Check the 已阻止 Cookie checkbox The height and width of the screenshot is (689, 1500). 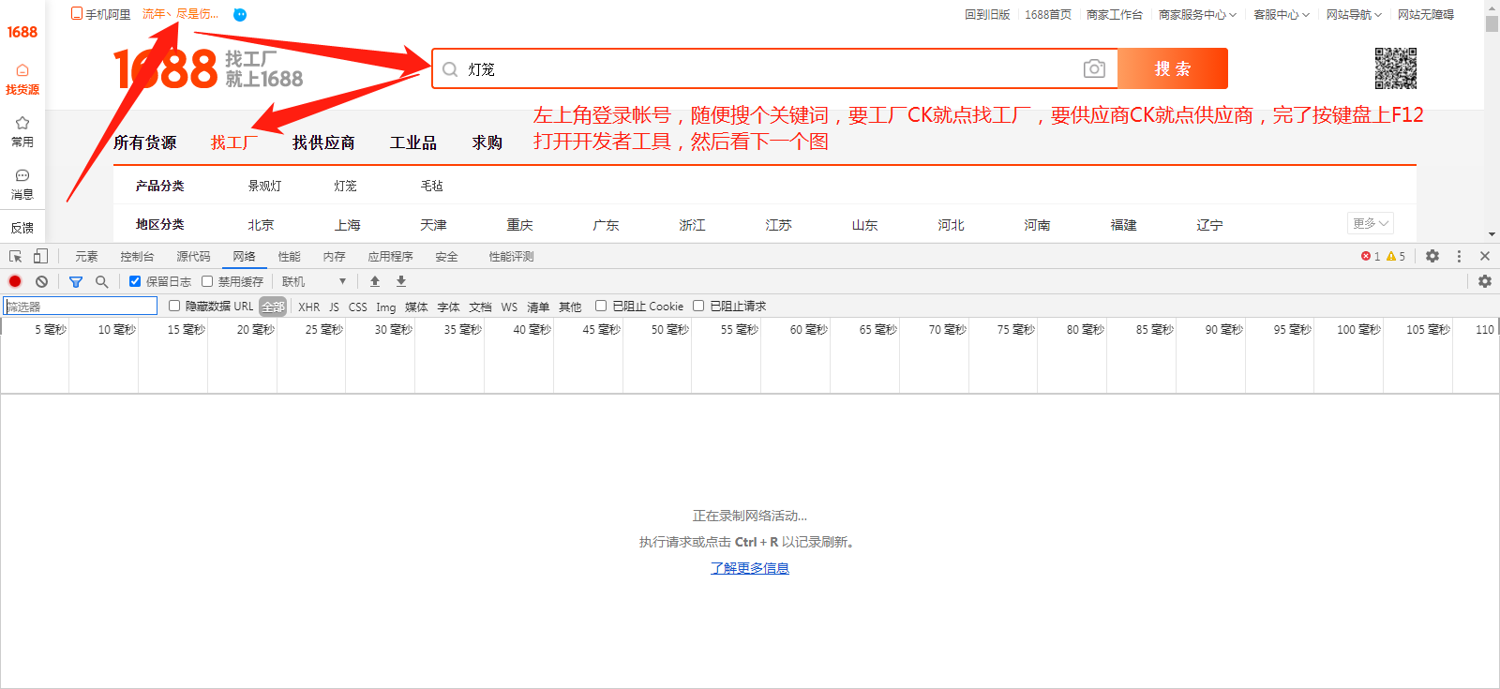click(601, 306)
